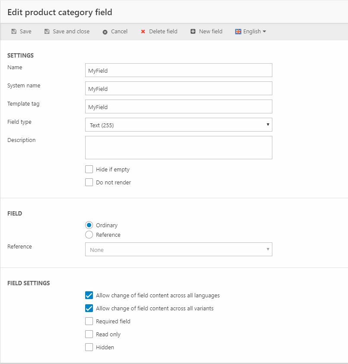The width and height of the screenshot is (348, 364).
Task: Enable the Hide if empty checkbox
Action: pyautogui.click(x=89, y=169)
